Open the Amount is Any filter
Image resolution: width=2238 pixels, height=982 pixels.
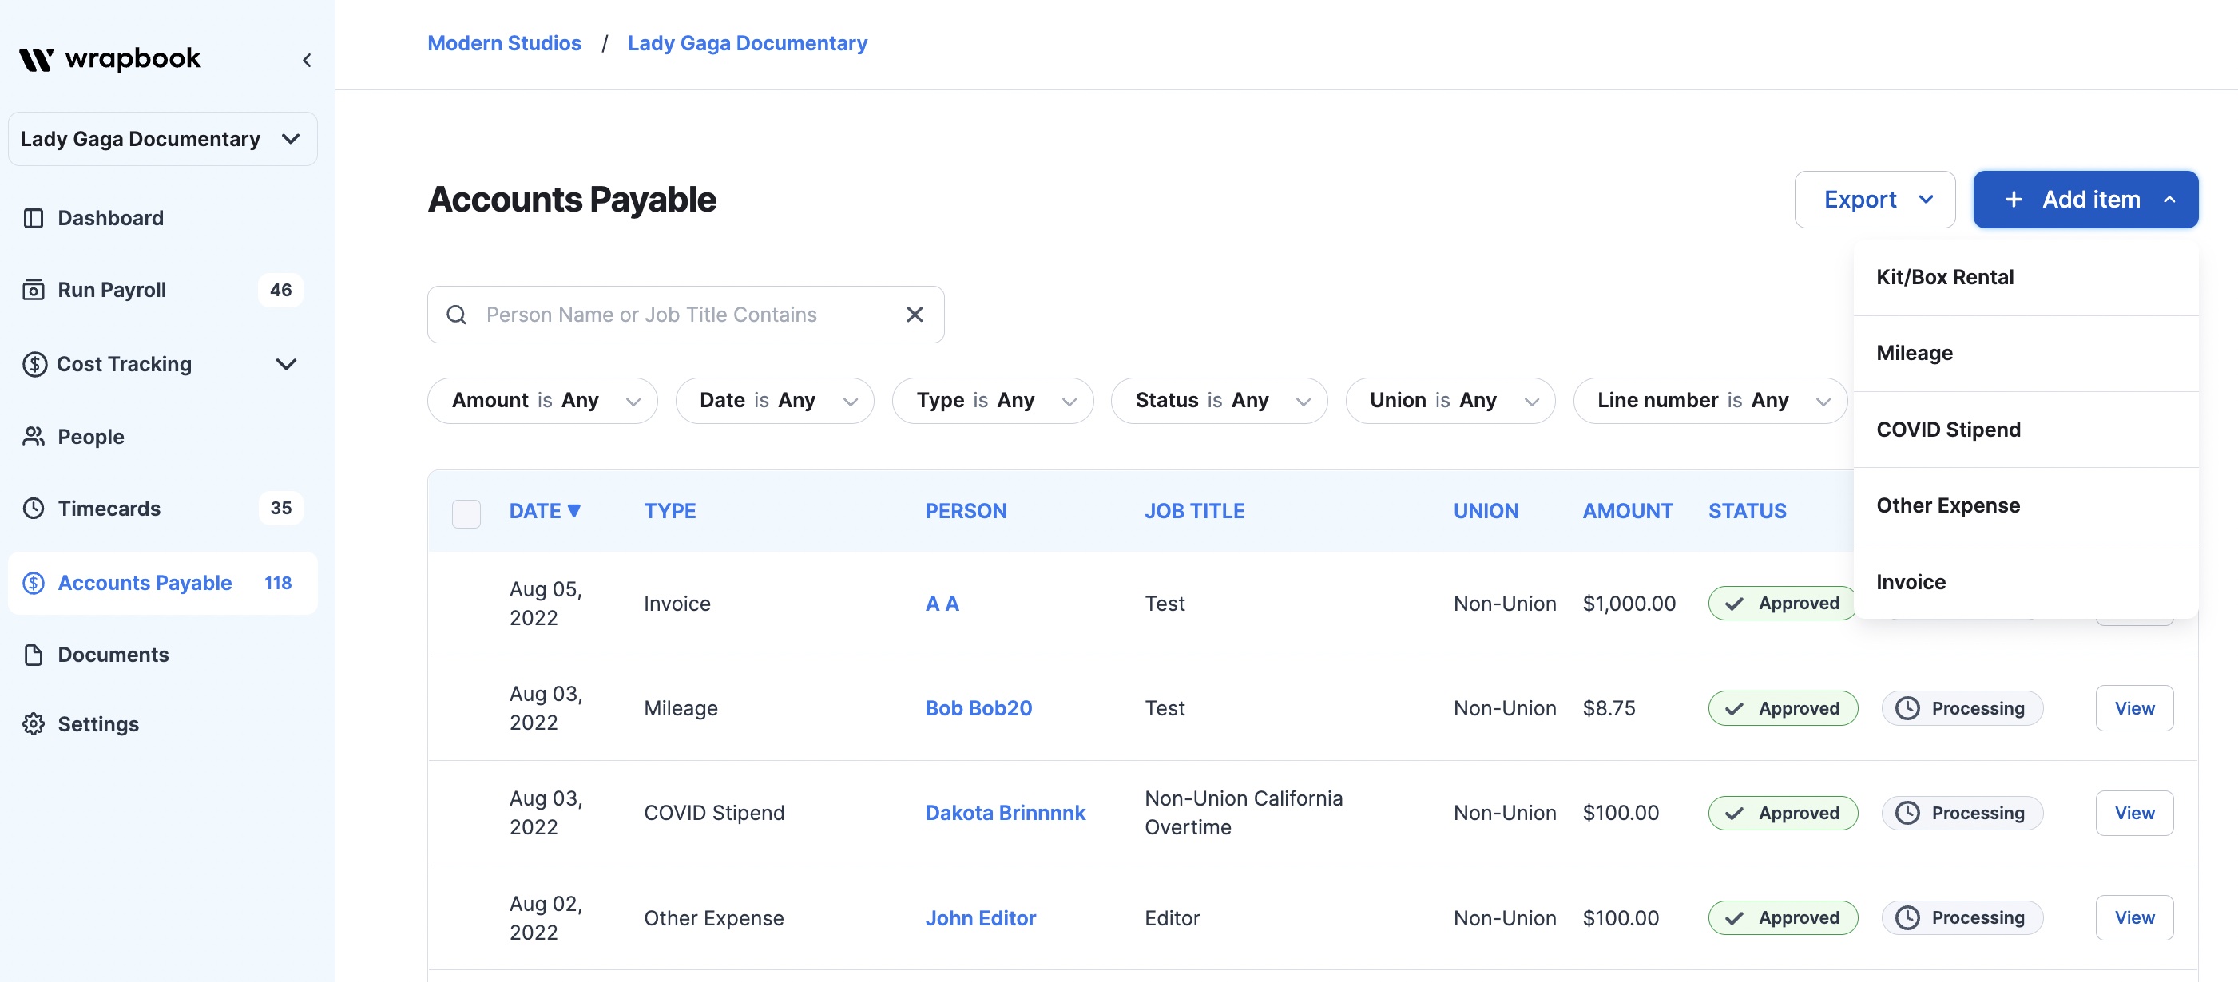click(x=542, y=400)
